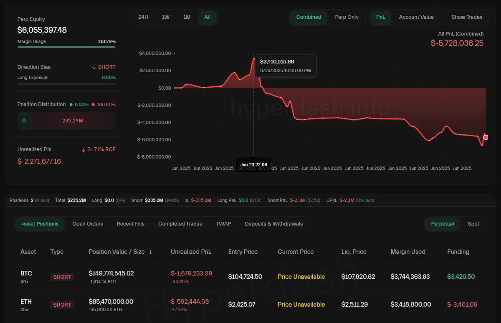Open the Open Orders tab
Viewport: 501px width, 323px height.
point(88,224)
